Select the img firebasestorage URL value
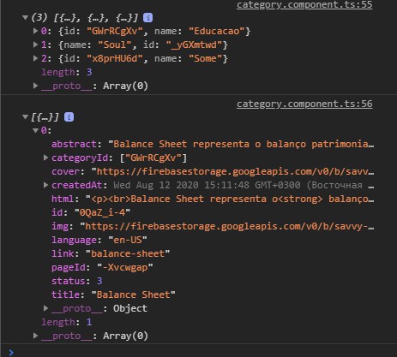This screenshot has width=397, height=357. point(227,226)
